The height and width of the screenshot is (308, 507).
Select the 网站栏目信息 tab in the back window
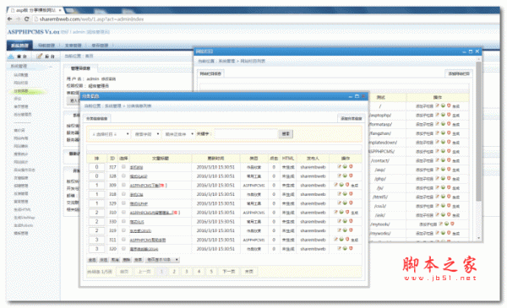(210, 73)
